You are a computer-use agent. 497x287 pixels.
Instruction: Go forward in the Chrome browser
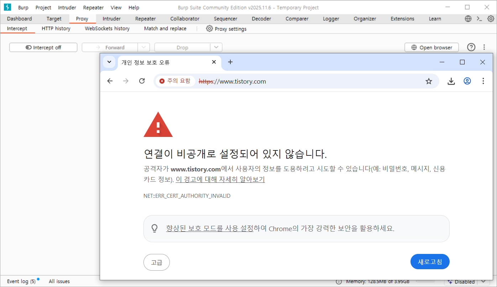click(126, 81)
